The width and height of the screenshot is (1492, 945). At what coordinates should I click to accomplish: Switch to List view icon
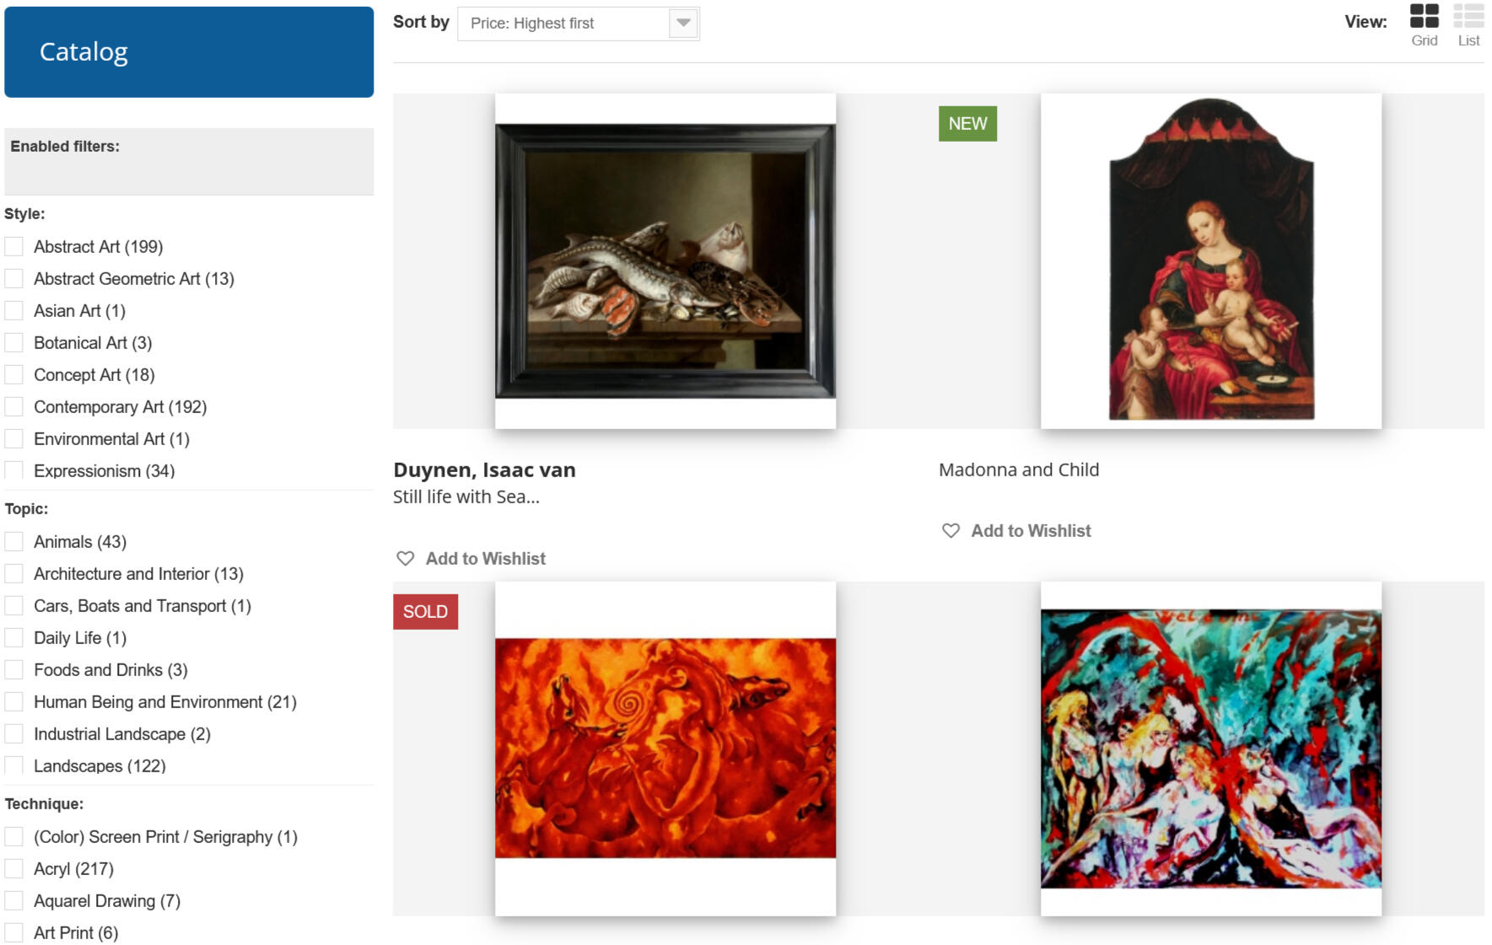(1468, 16)
